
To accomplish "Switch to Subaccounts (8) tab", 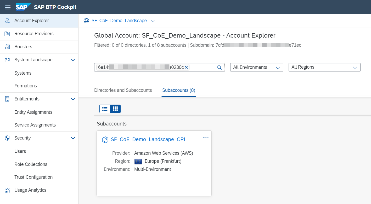I will pyautogui.click(x=179, y=90).
